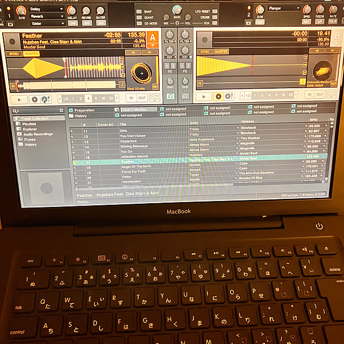This screenshot has height=344, width=344.
Task: Open the Reverb effect dropdown
Action: (x=47, y=16)
